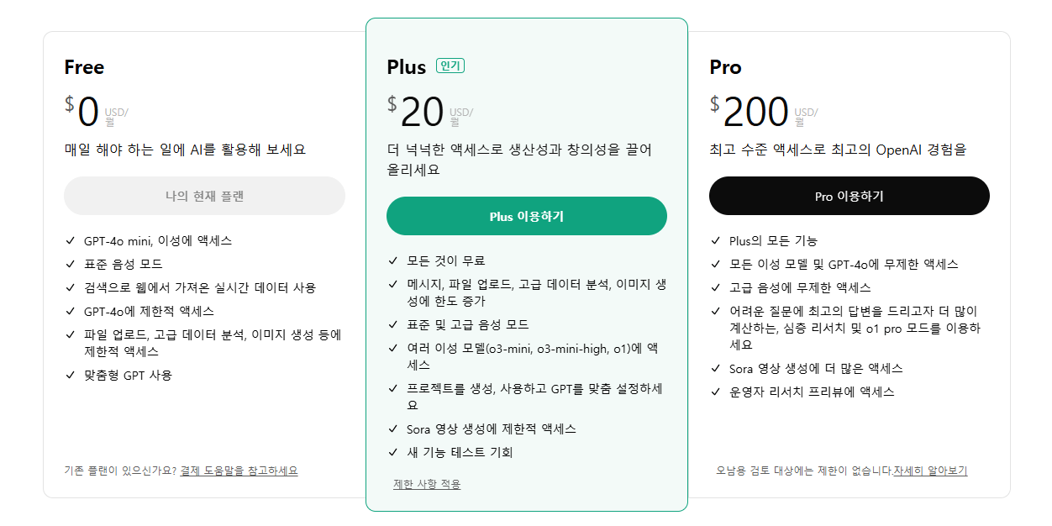Click the checkmark next to 운영자 리서치 프리뷰에 액세스
The image size is (1052, 526).
(715, 391)
